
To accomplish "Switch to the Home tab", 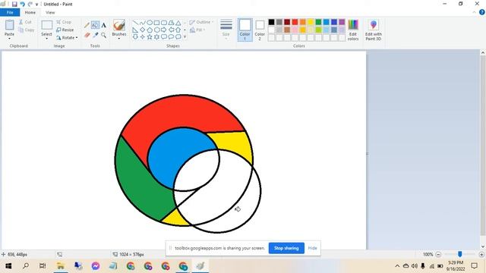I will (x=30, y=12).
